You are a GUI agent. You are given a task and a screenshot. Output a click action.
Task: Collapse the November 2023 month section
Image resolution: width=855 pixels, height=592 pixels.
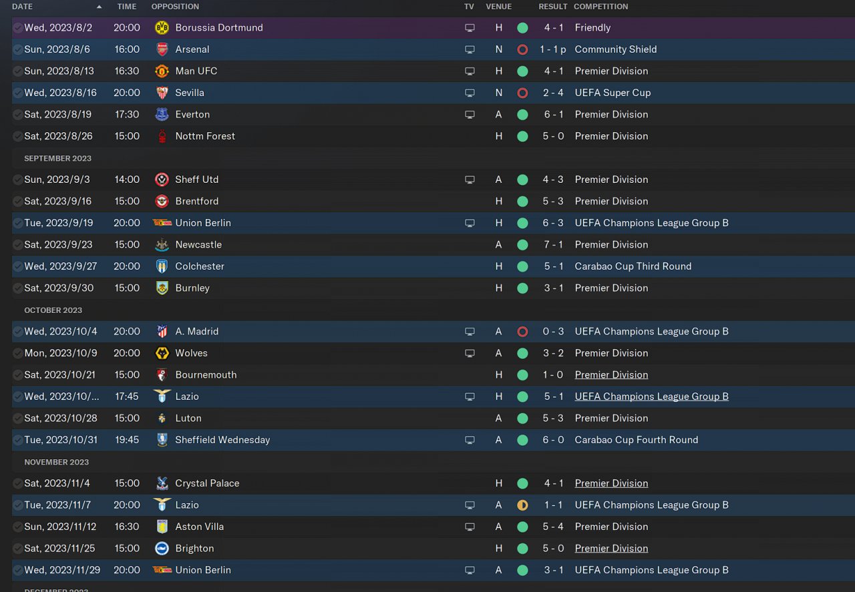click(x=56, y=462)
